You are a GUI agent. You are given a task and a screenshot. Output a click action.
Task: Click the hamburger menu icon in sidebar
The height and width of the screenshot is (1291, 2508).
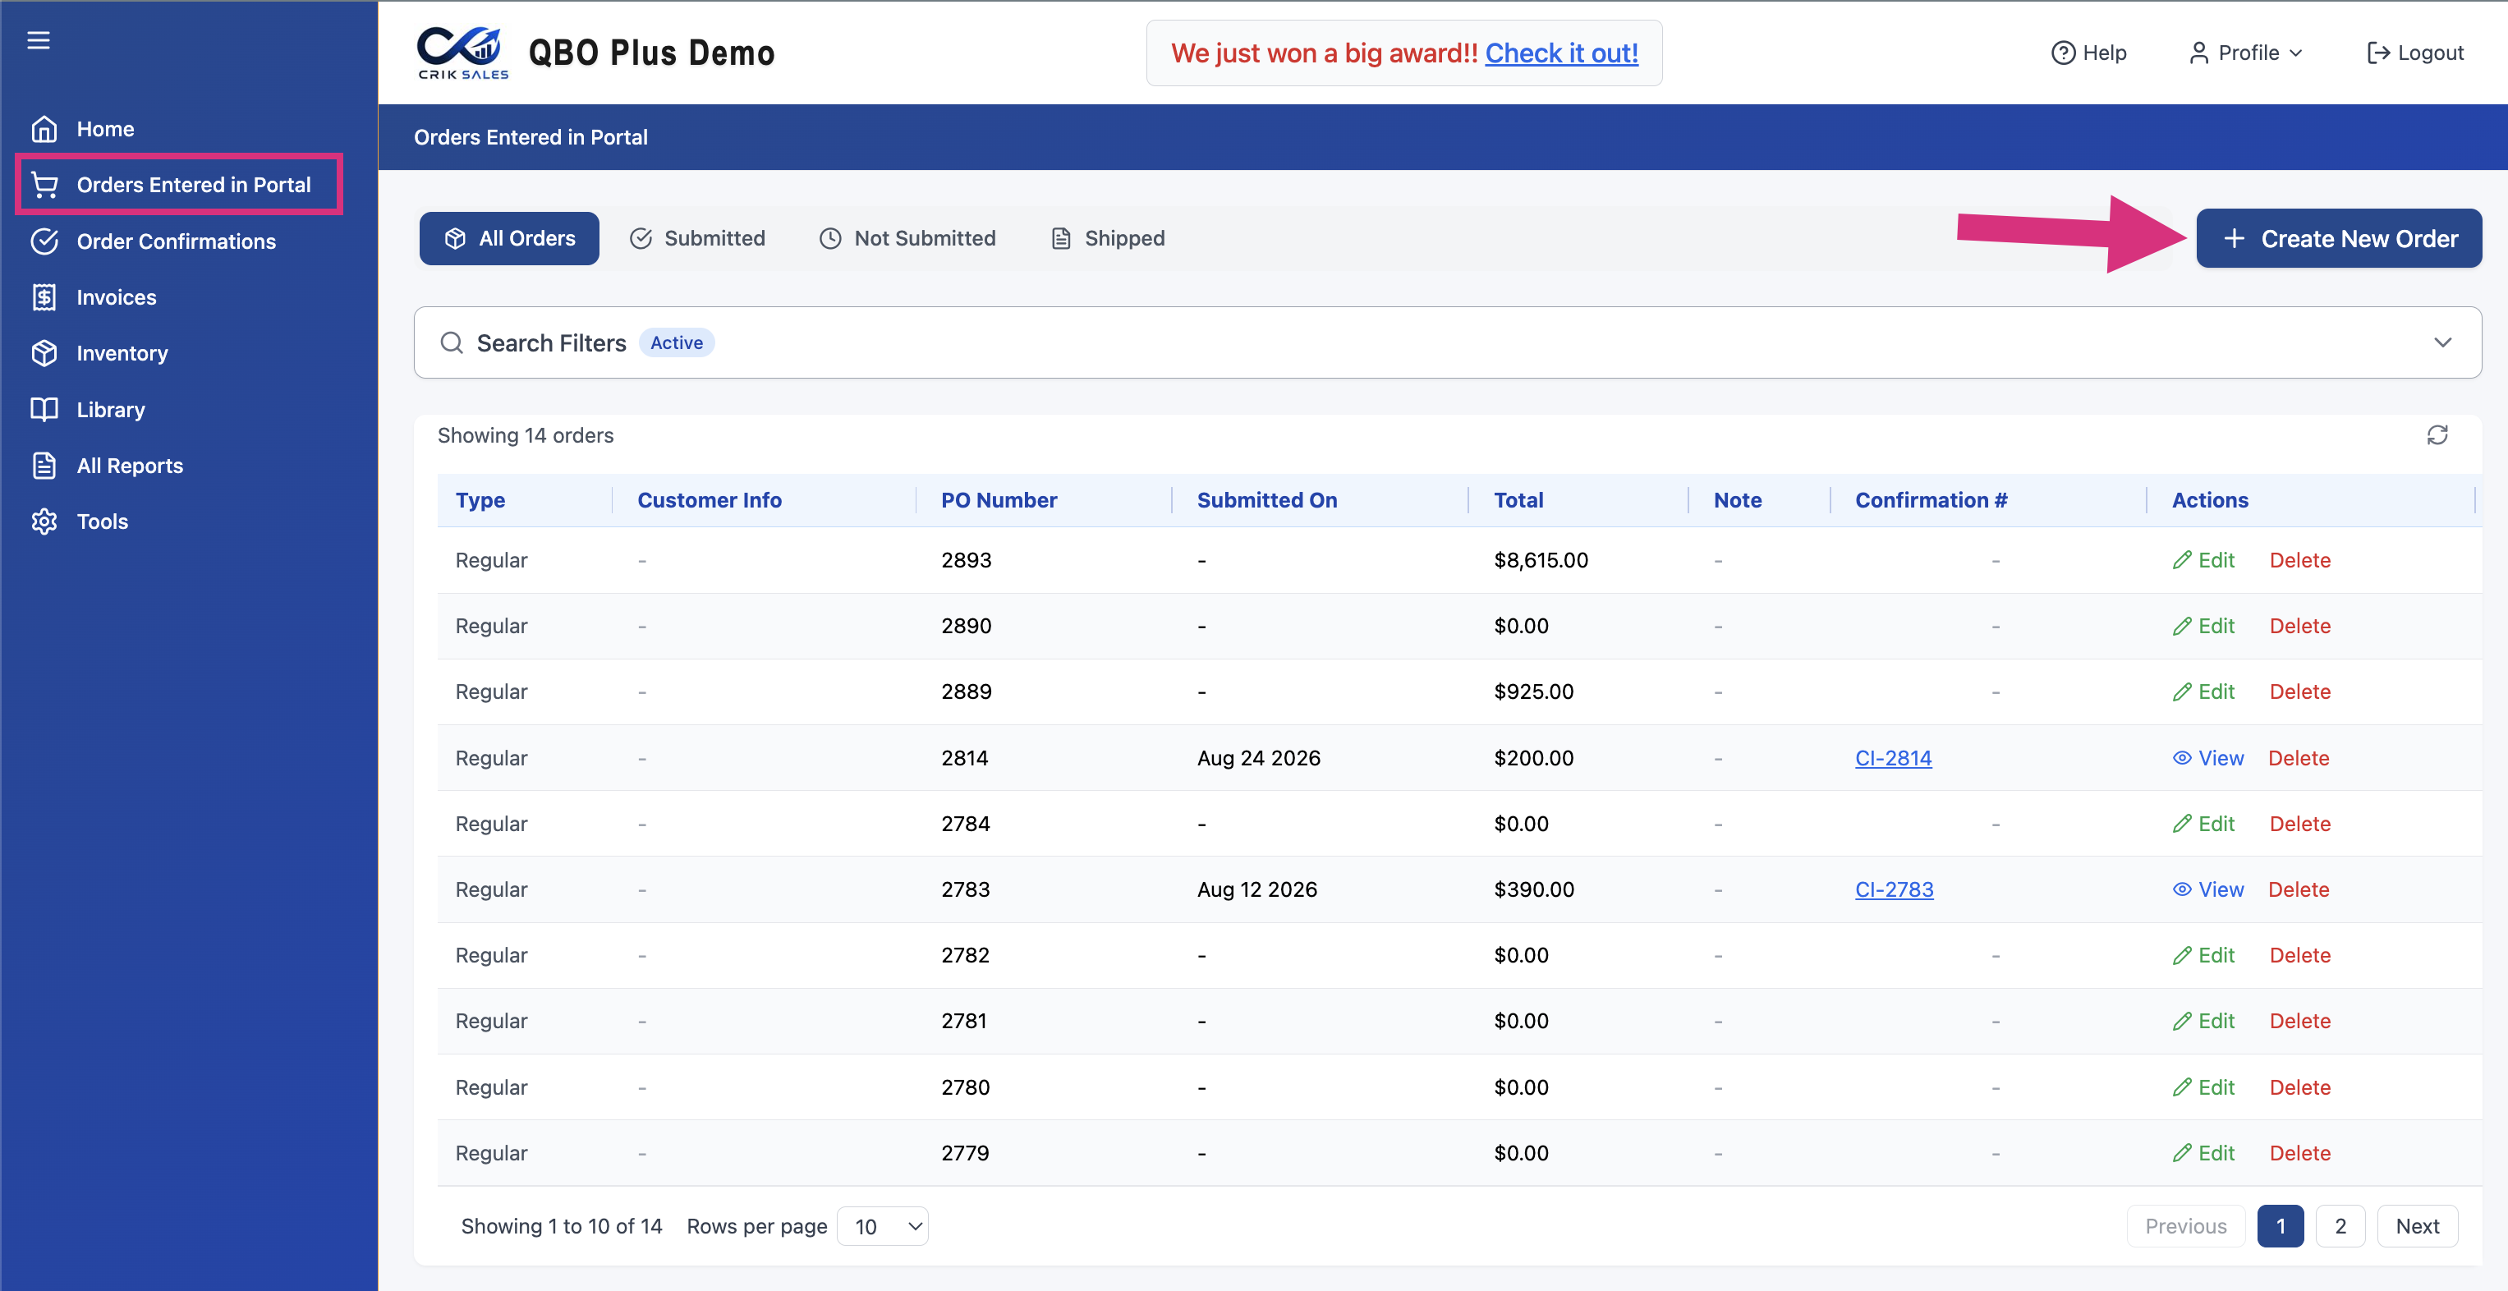38,40
